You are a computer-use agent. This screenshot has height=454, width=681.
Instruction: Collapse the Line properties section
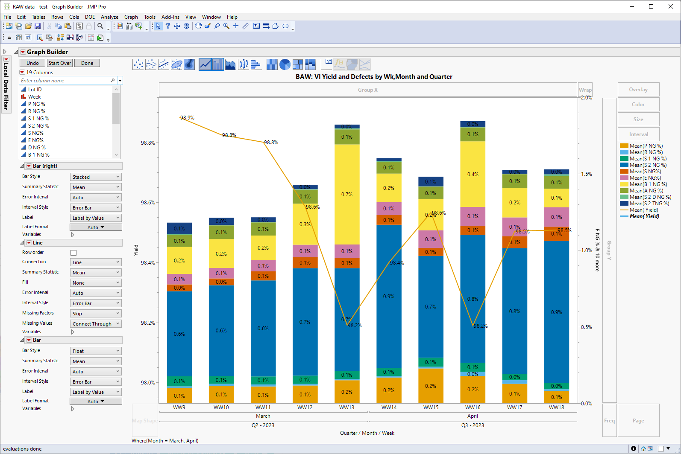pyautogui.click(x=22, y=243)
